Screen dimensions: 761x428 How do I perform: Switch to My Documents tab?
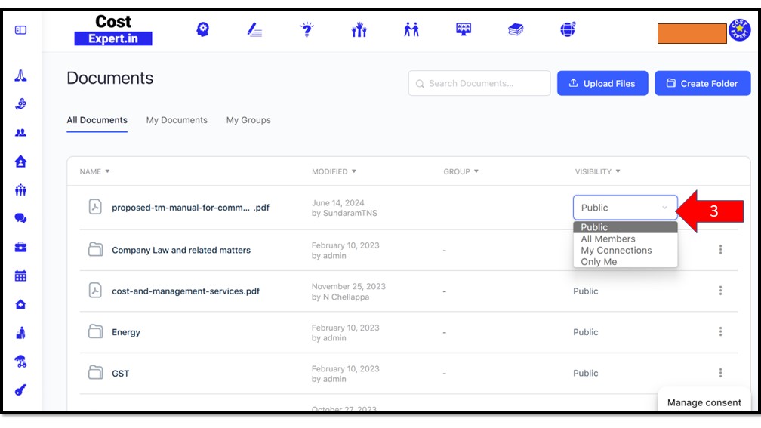point(177,120)
